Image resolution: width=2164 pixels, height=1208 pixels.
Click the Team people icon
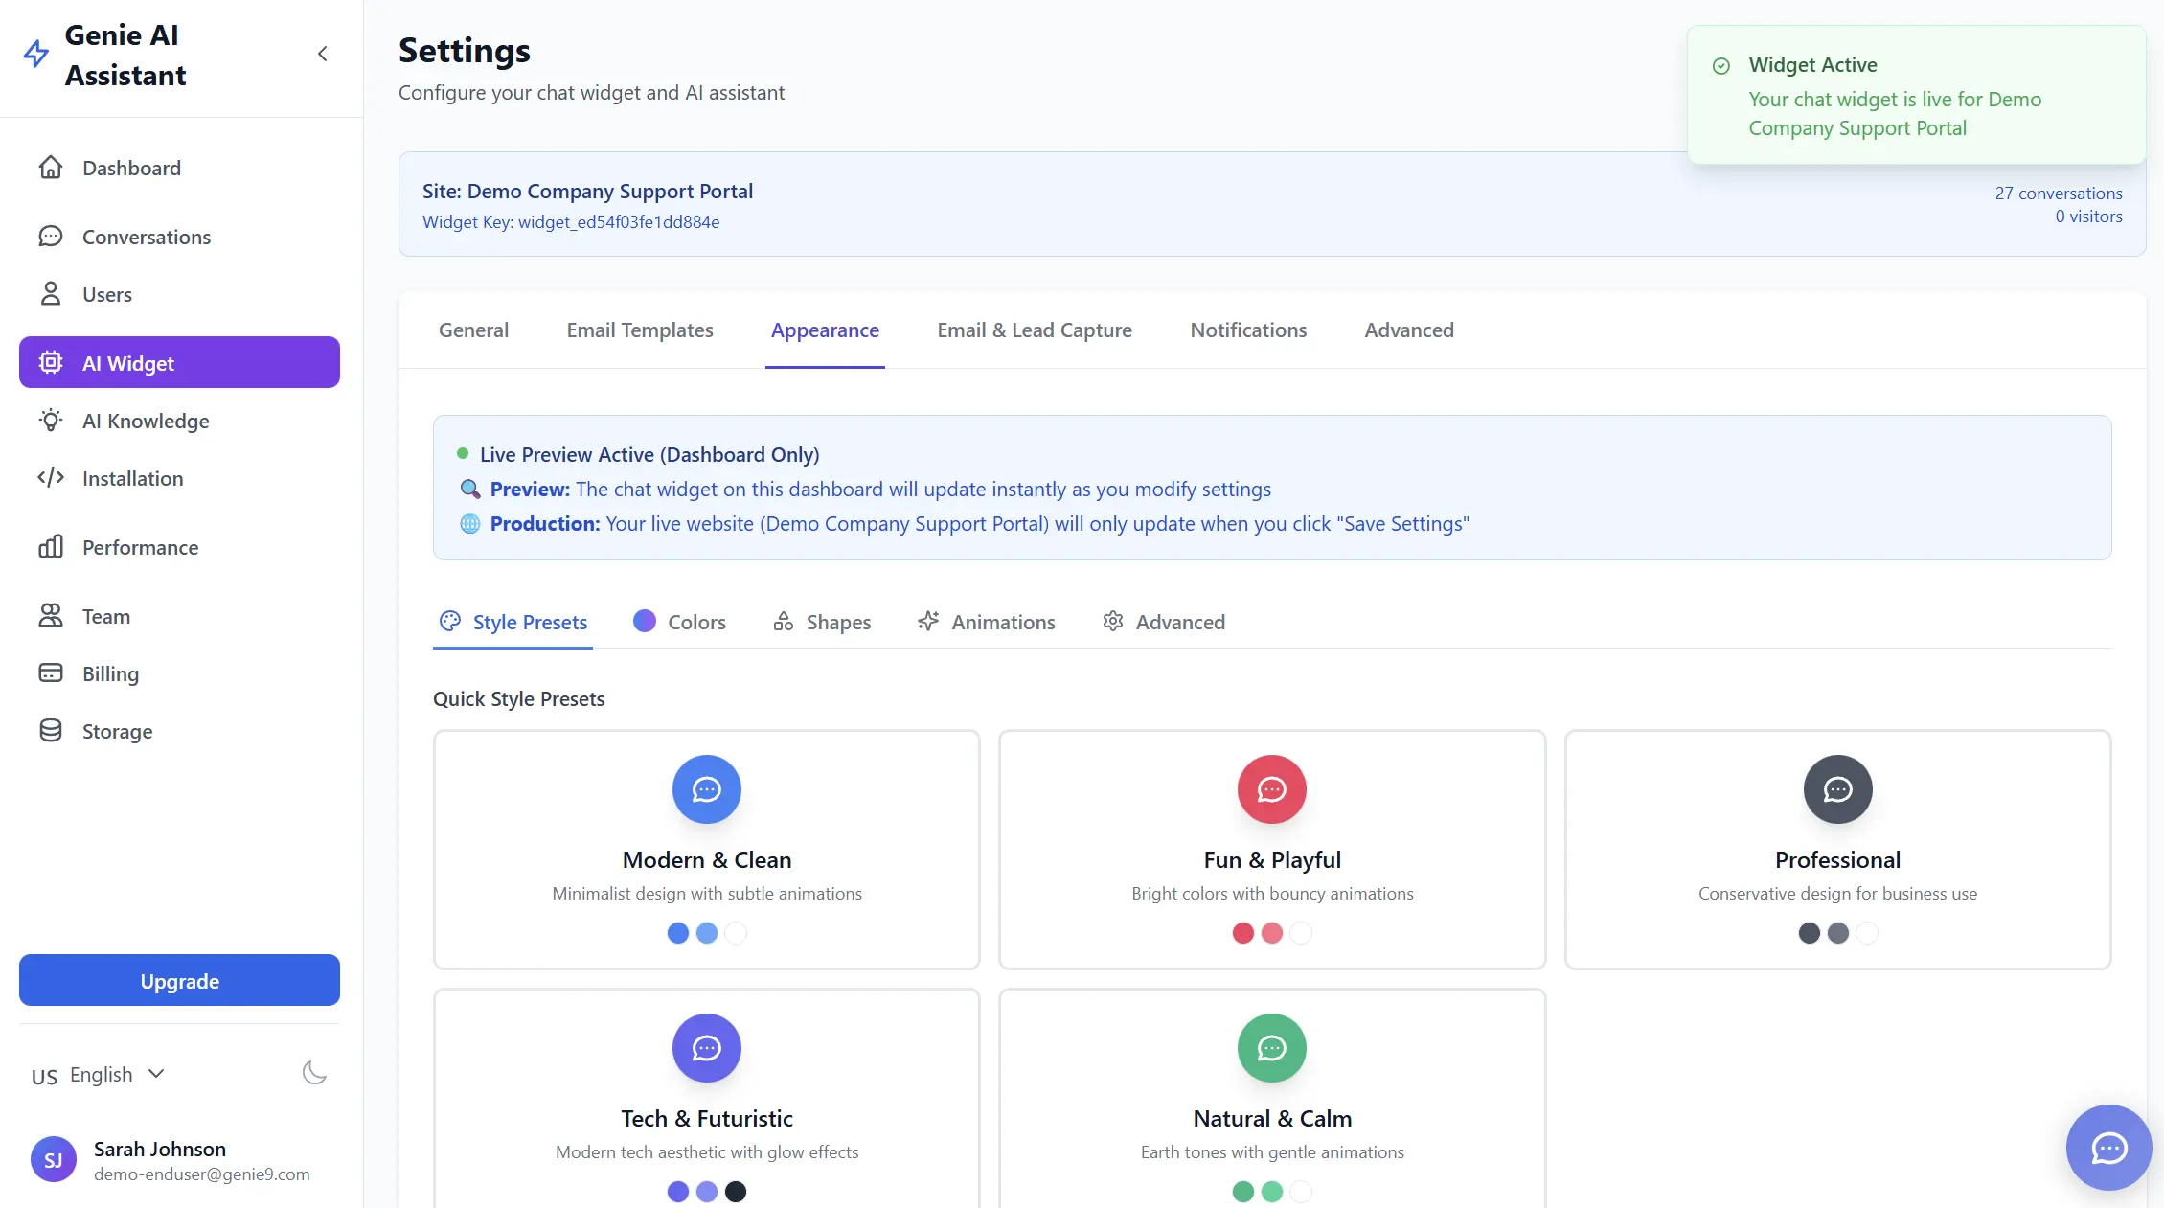[x=51, y=615]
